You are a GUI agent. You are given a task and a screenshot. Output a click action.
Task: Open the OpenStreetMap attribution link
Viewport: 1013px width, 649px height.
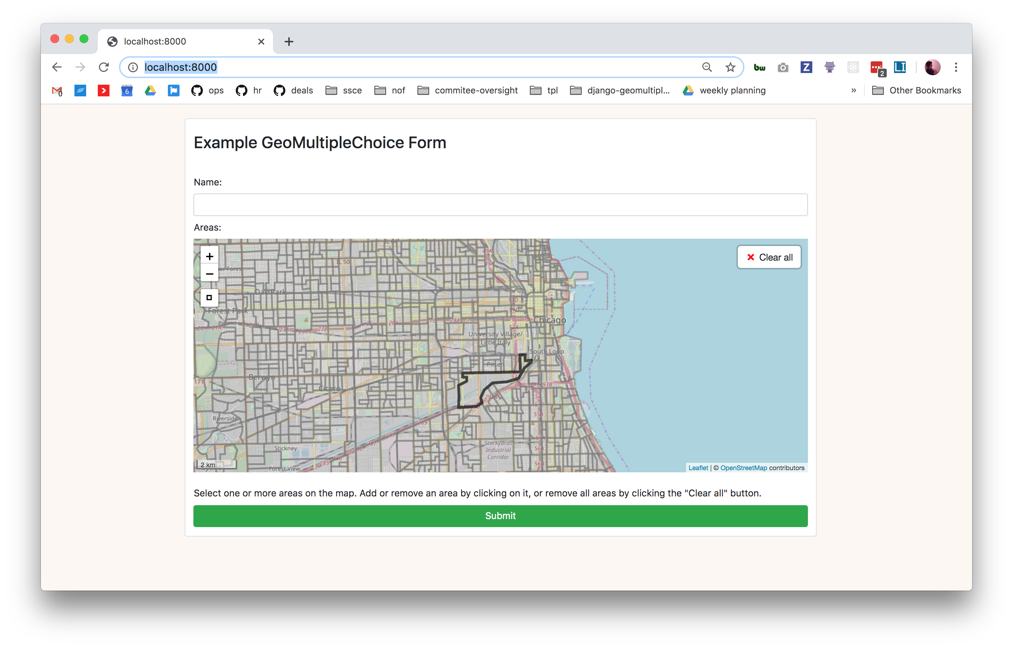click(x=743, y=468)
